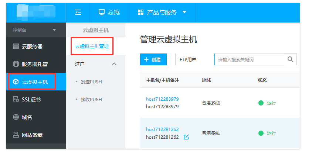Open the 发送PUSH item
The height and width of the screenshot is (152, 312).
pos(91,82)
